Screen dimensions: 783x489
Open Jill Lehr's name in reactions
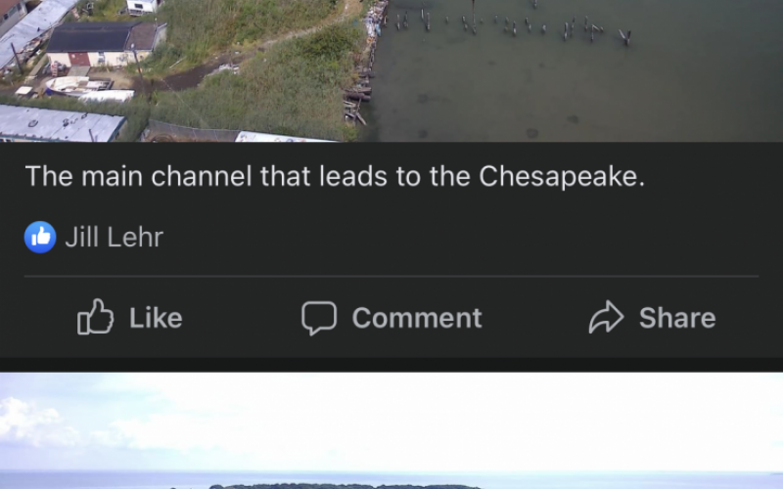(115, 237)
